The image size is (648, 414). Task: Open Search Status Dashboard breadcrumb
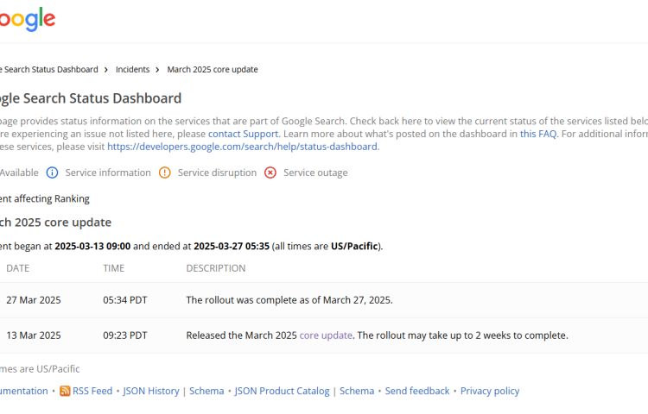click(x=48, y=69)
